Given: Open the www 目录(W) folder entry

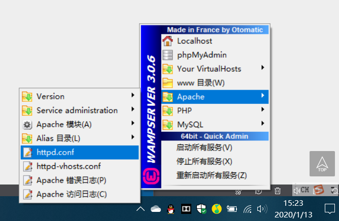Looking at the screenshot, I should (215, 83).
